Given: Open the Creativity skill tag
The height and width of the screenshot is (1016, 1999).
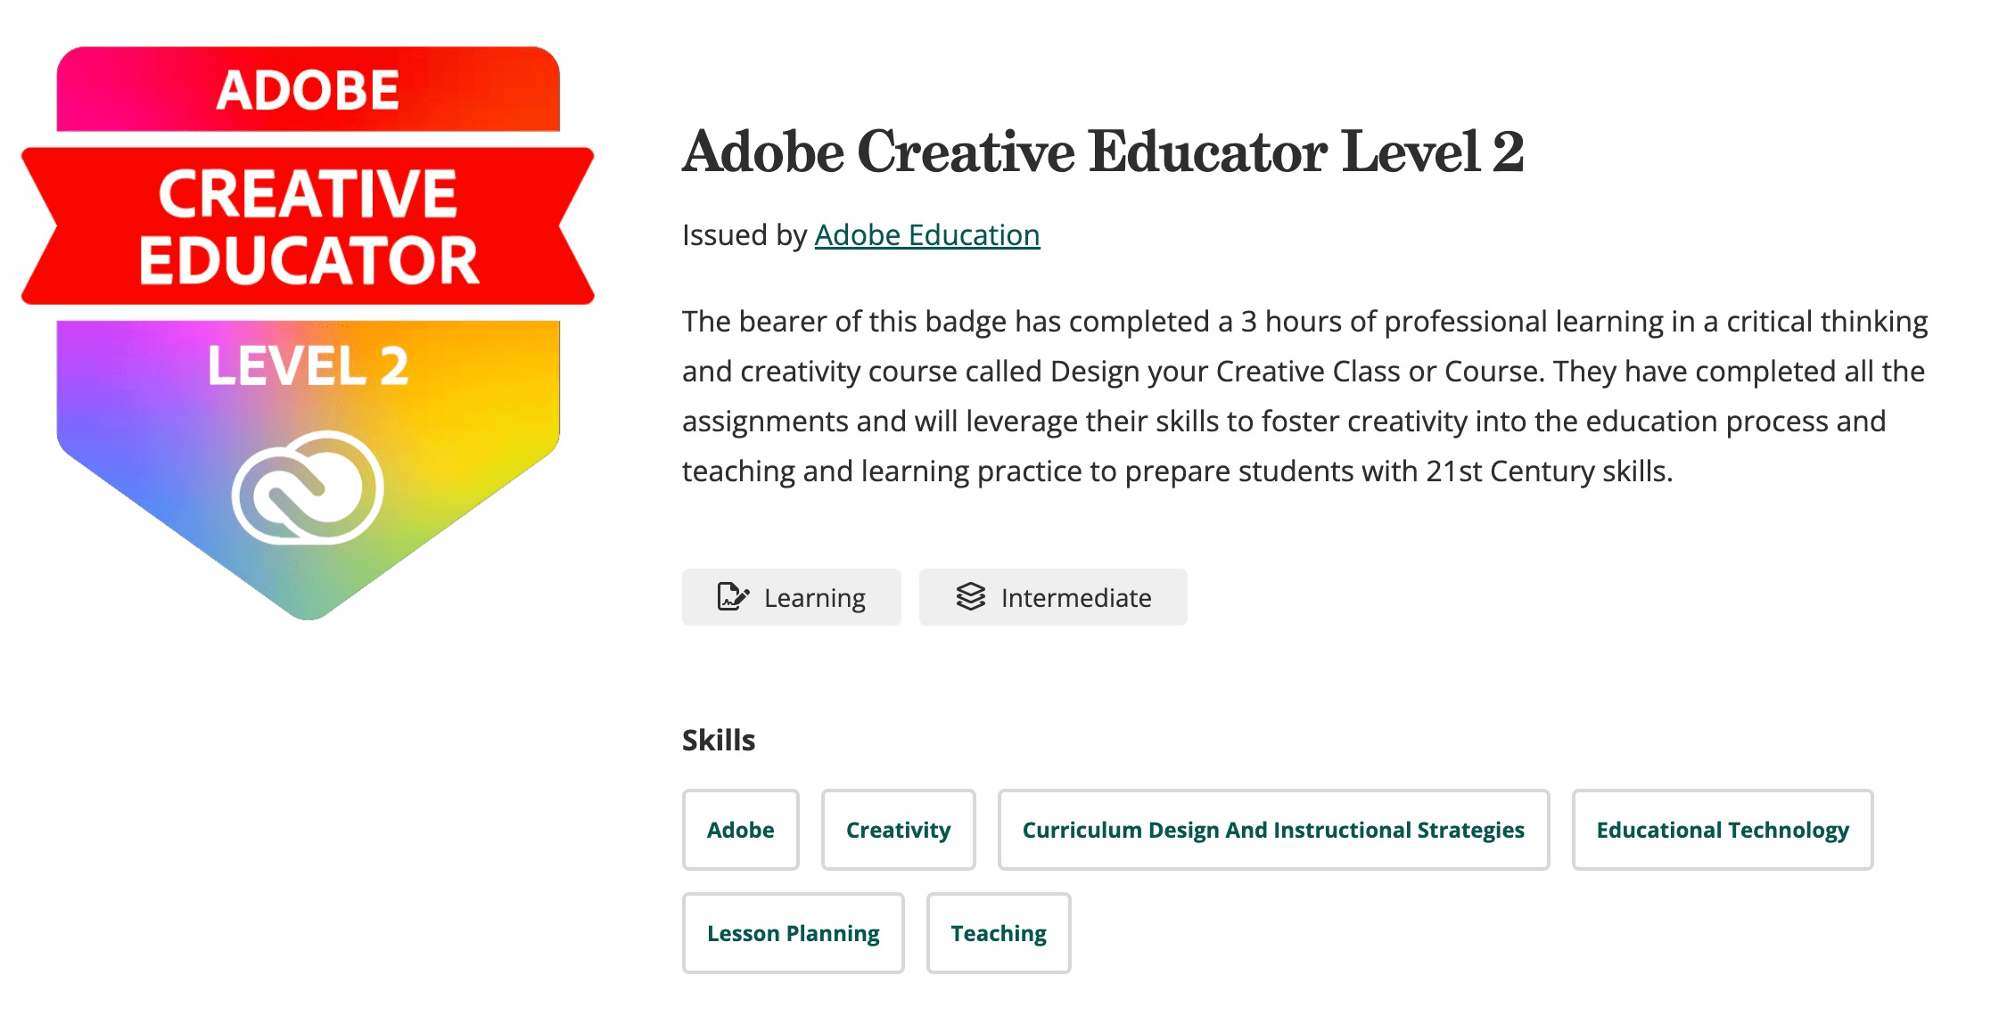Looking at the screenshot, I should tap(898, 830).
